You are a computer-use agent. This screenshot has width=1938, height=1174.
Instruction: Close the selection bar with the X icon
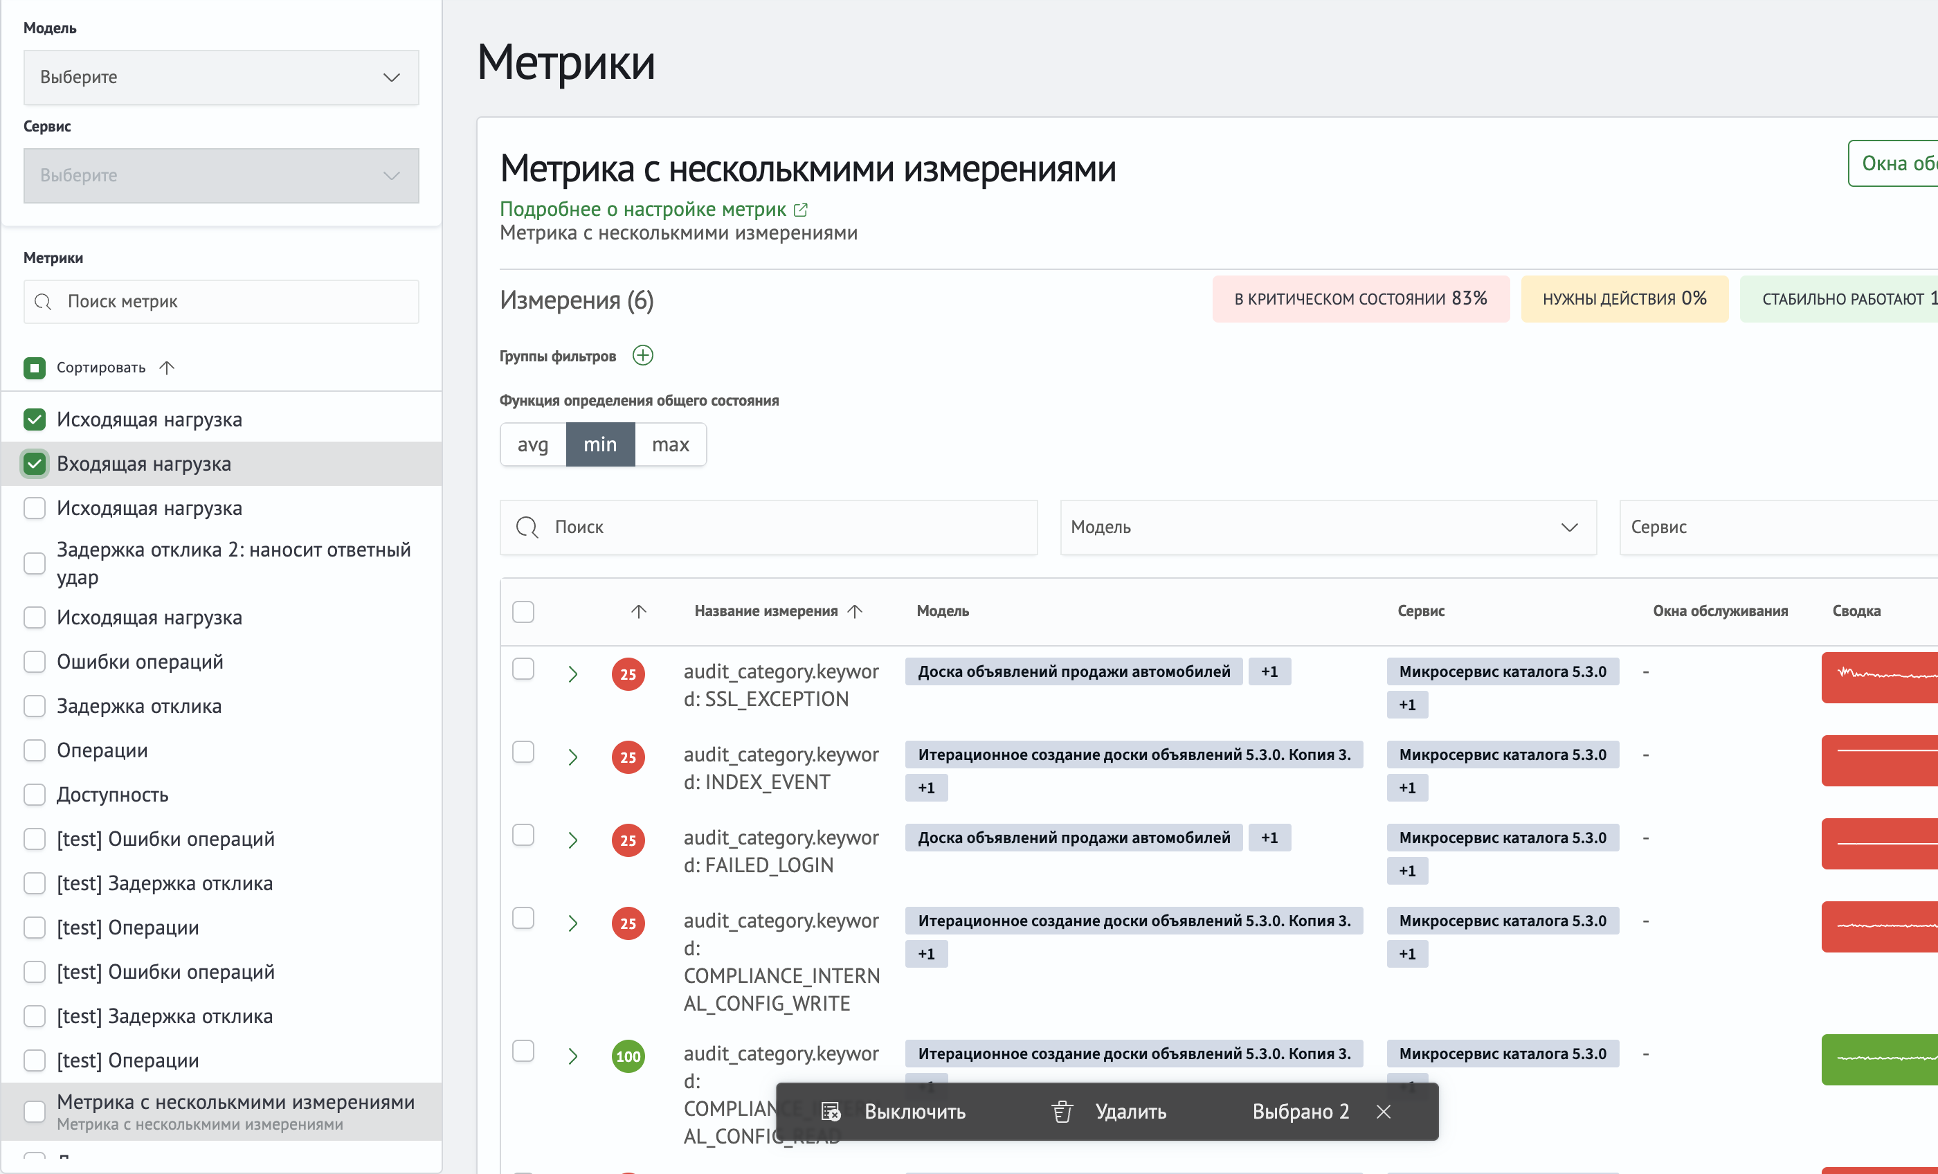(1384, 1111)
